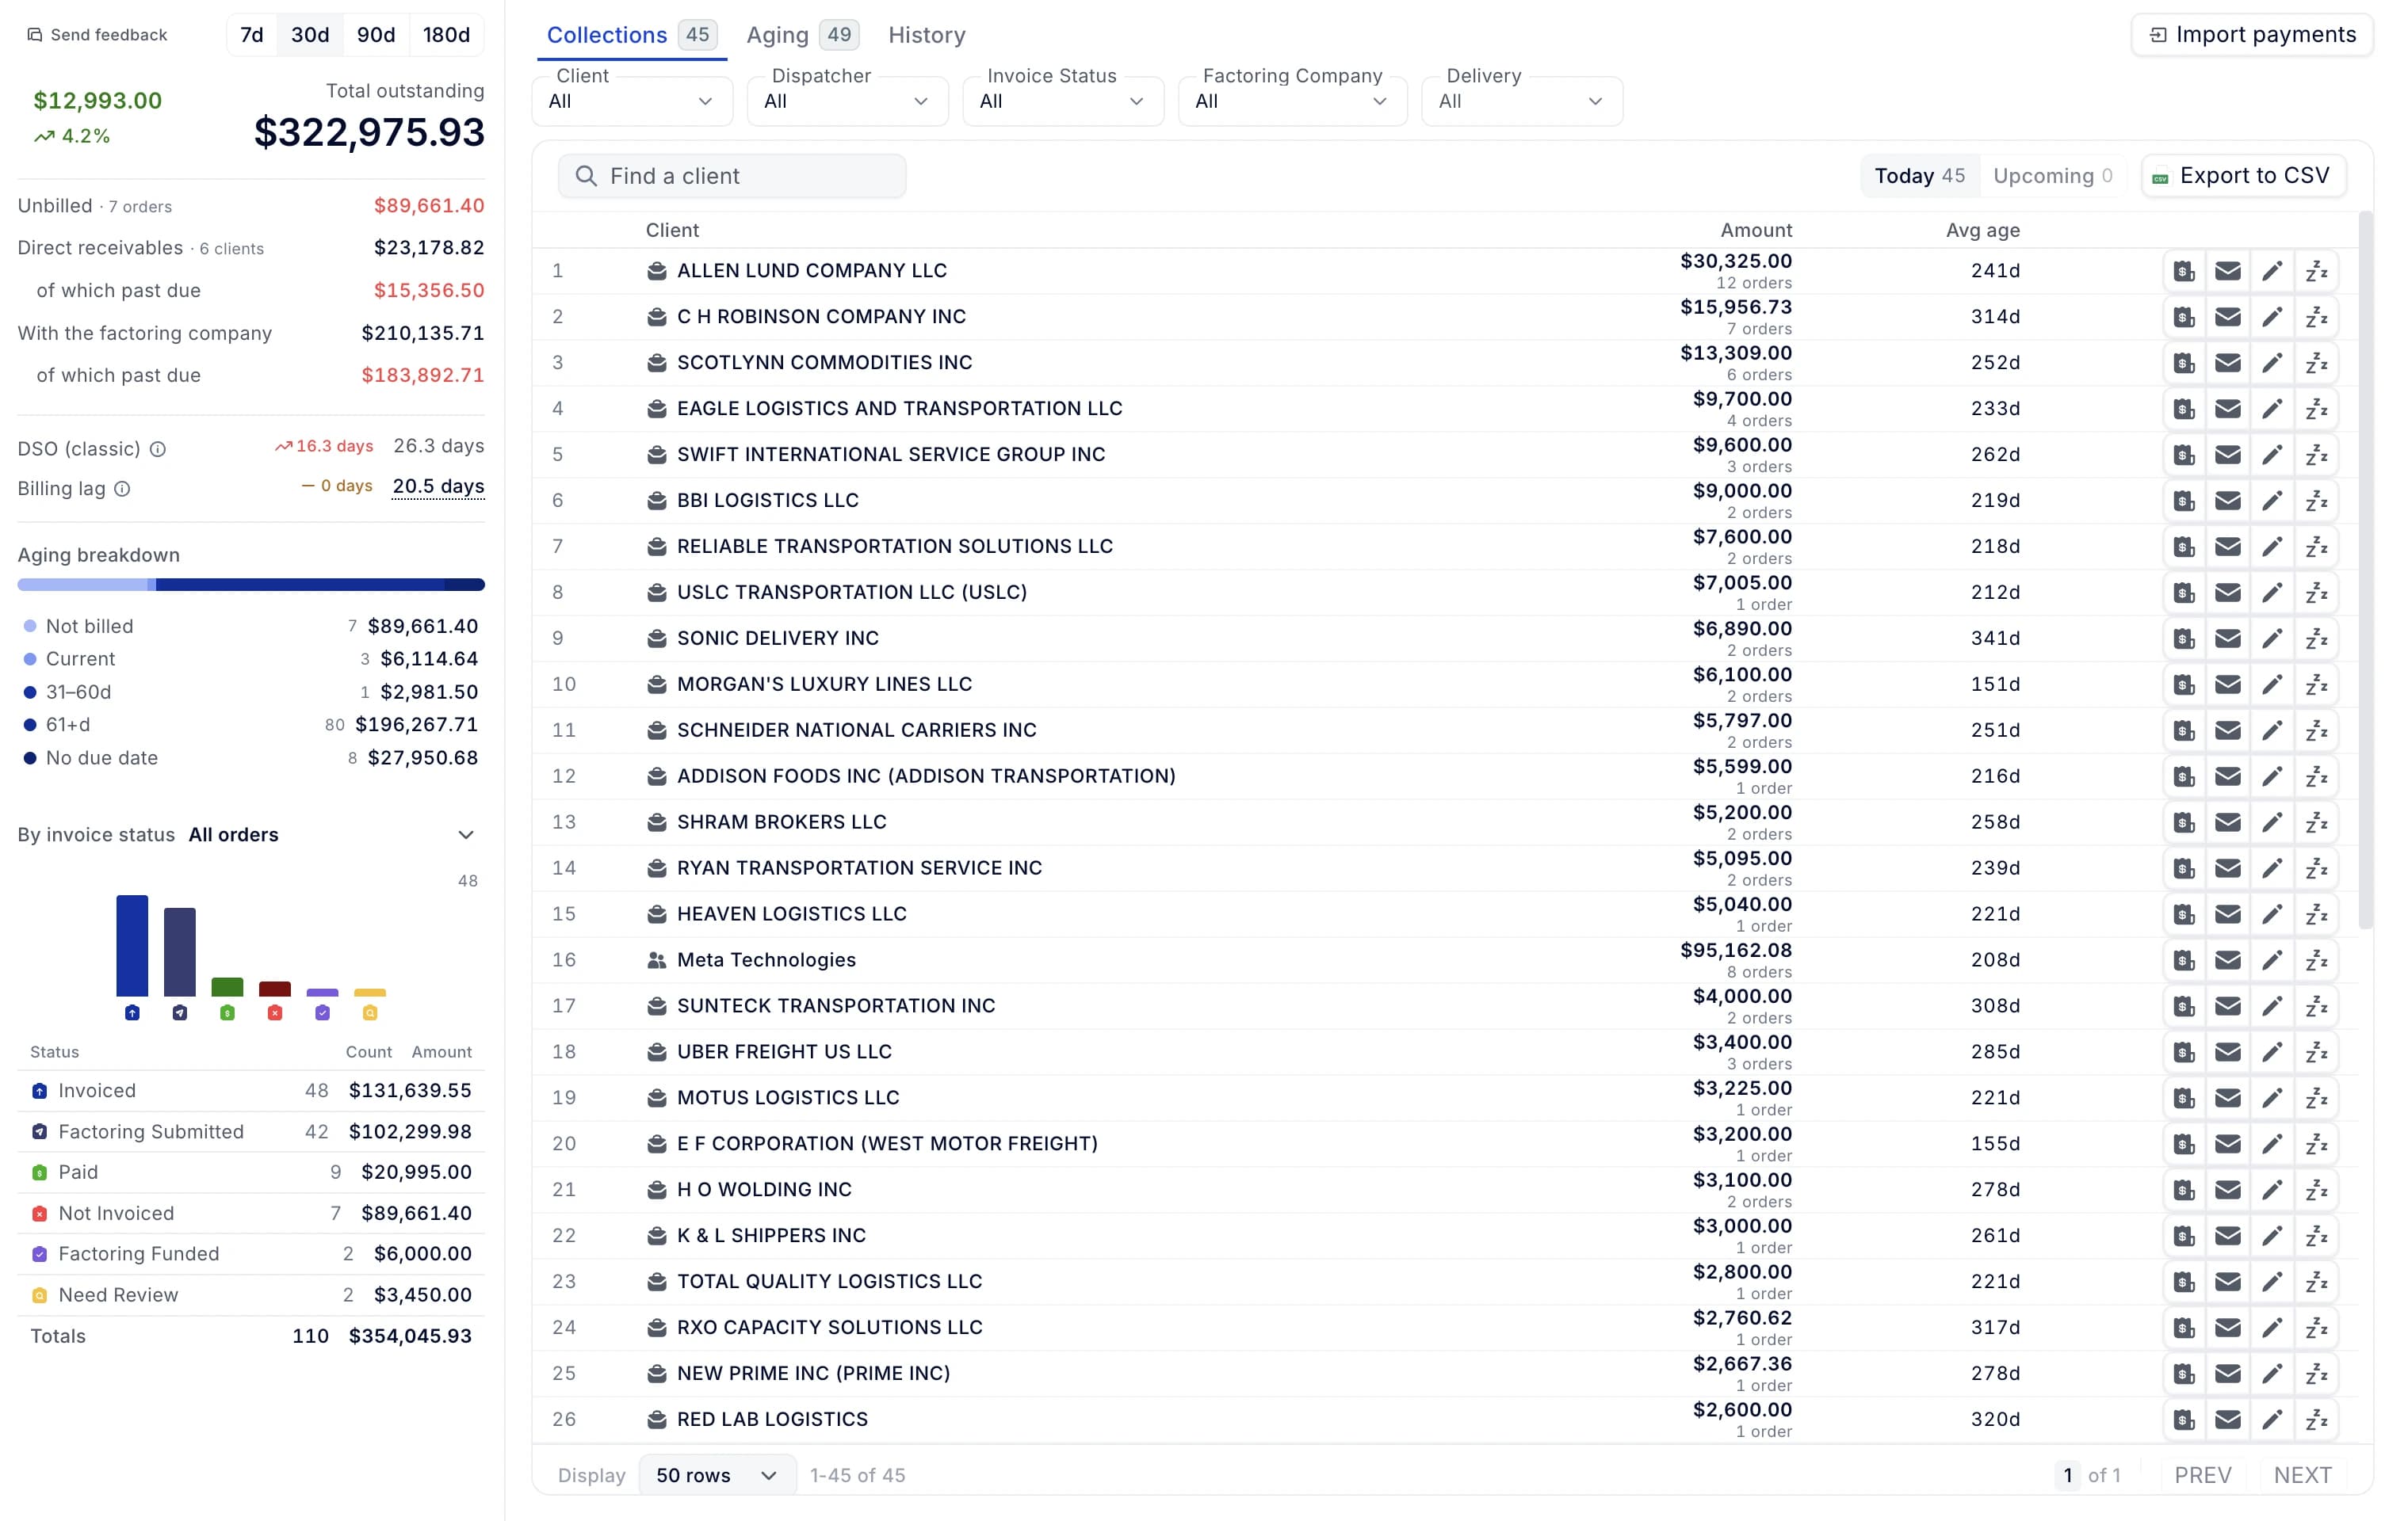Click search magnifier icon in Find a client
Viewport: 2408px width, 1521px height.
pyautogui.click(x=587, y=176)
